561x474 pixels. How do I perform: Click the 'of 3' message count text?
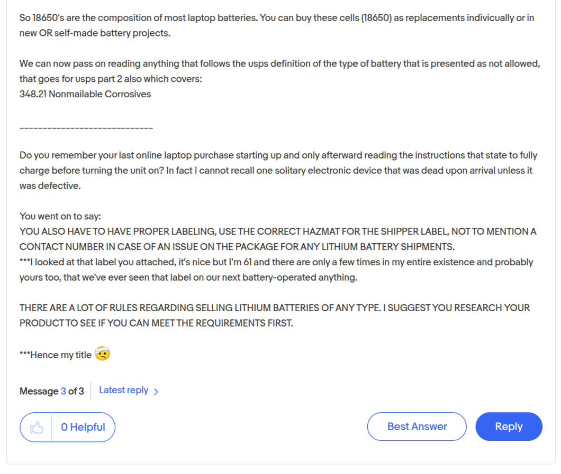pyautogui.click(x=76, y=391)
